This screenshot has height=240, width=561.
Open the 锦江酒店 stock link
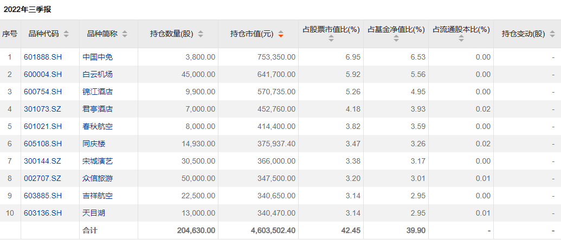(98, 92)
